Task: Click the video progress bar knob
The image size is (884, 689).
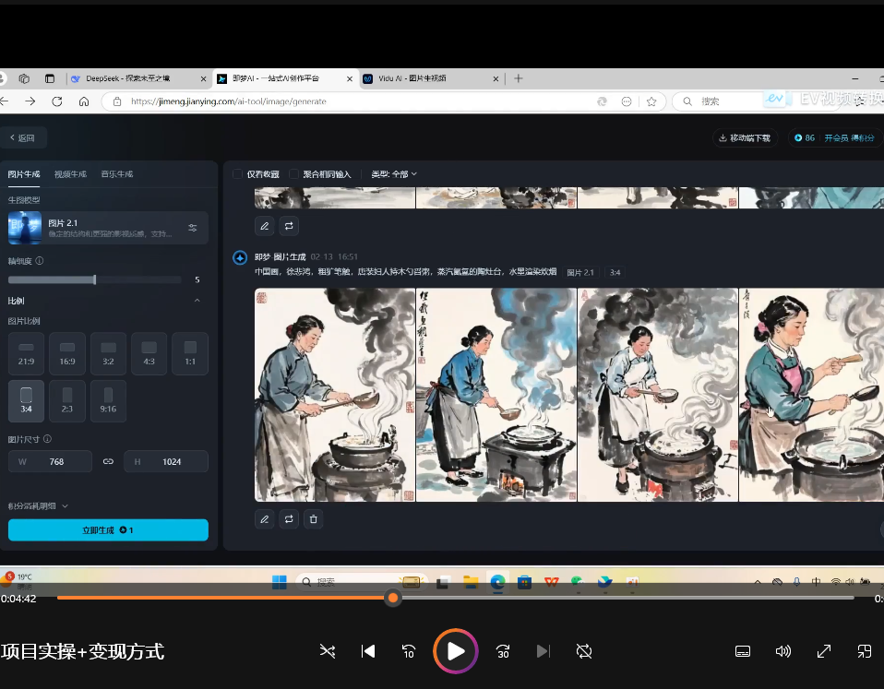Action: pyautogui.click(x=393, y=598)
